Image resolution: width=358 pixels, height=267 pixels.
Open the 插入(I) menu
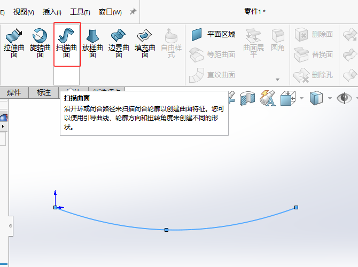(x=52, y=12)
